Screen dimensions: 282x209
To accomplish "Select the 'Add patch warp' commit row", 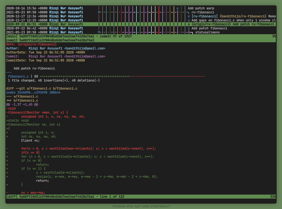I will [201, 8].
